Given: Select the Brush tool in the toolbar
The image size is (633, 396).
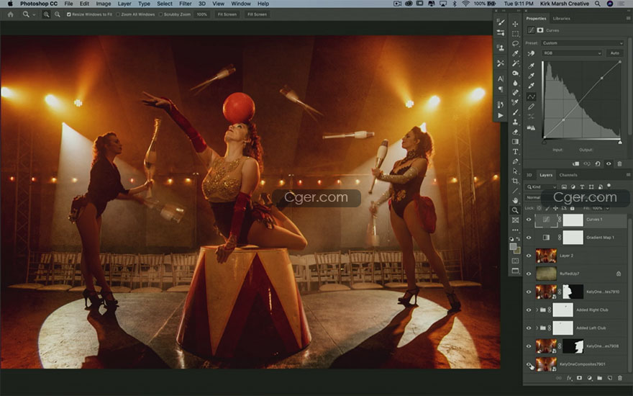Looking at the screenshot, I should (515, 112).
